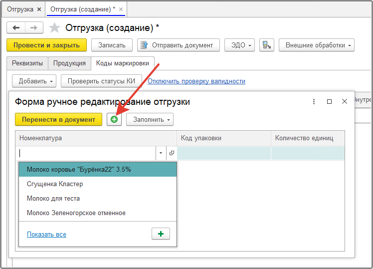Open the Реквизиты tab
Viewport: 373px width, 269px height.
pyautogui.click(x=27, y=63)
